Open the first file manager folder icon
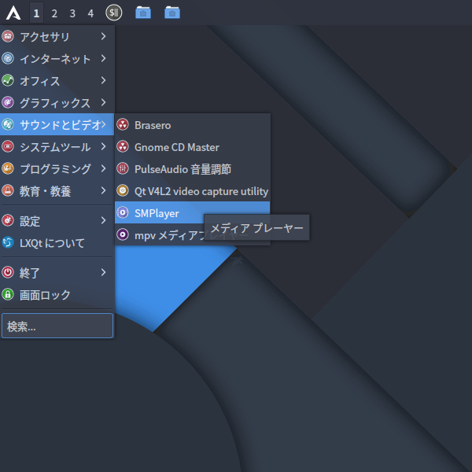 click(x=143, y=13)
